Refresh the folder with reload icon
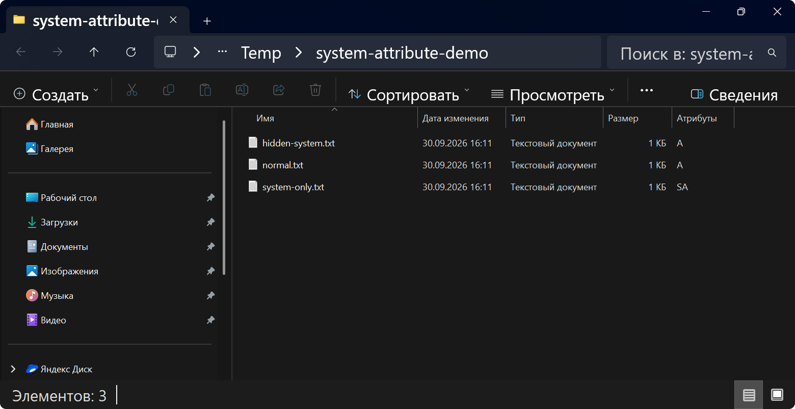Image resolution: width=795 pixels, height=409 pixels. [x=131, y=52]
